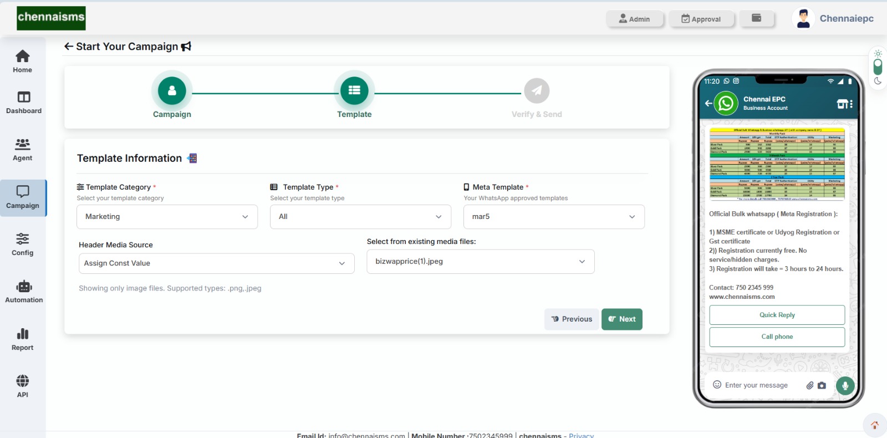This screenshot has height=438, width=887.
Task: Click the Previous button
Action: (572, 319)
